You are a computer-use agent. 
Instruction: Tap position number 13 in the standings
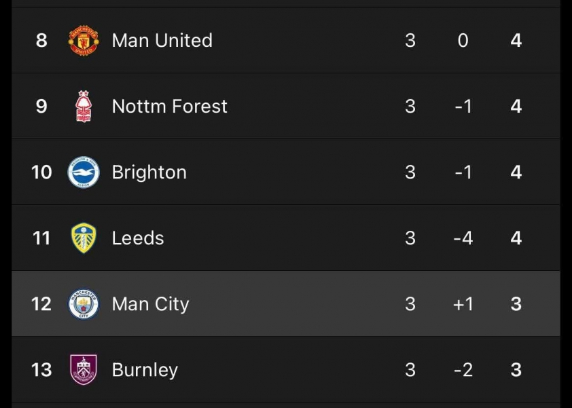point(41,370)
